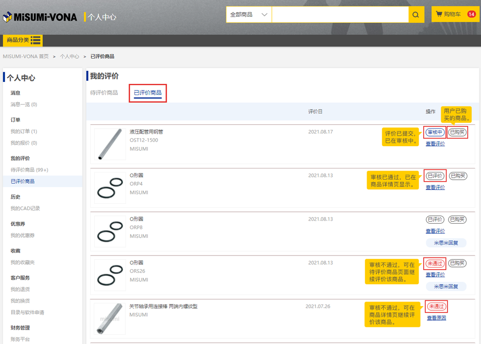The image size is (481, 344).
Task: Open the ORS26 O-ring product thumbnail
Action: coord(110,275)
